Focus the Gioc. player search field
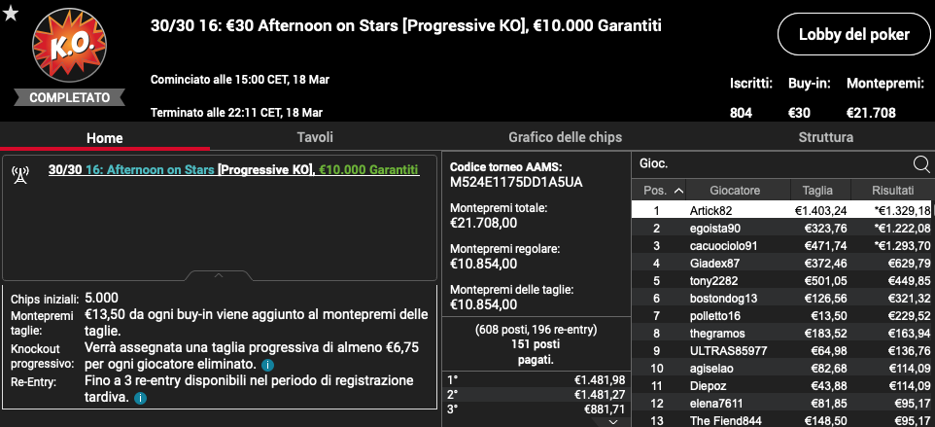 pos(773,163)
